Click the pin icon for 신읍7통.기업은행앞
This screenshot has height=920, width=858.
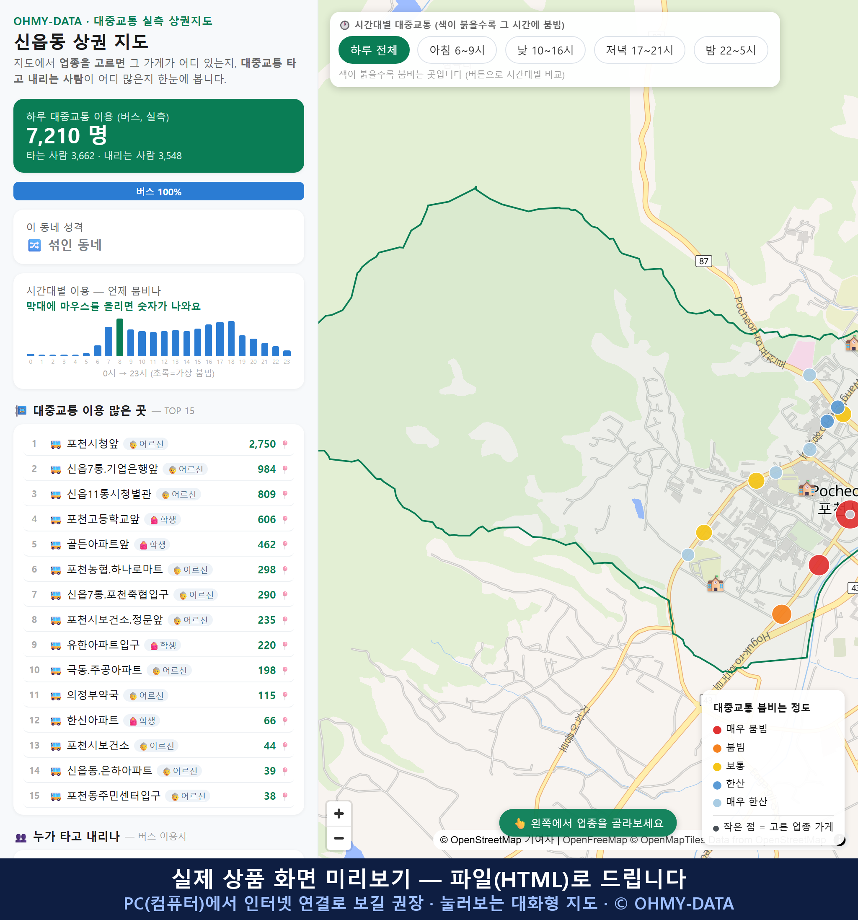tap(285, 469)
